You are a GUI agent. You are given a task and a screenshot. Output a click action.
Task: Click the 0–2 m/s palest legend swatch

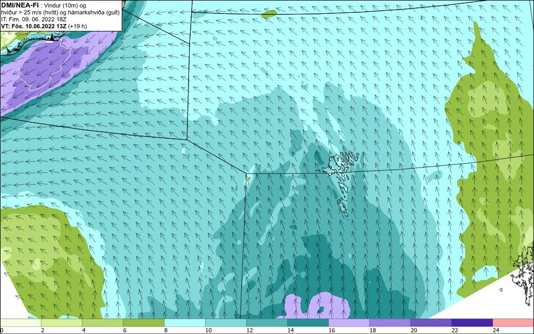21,322
